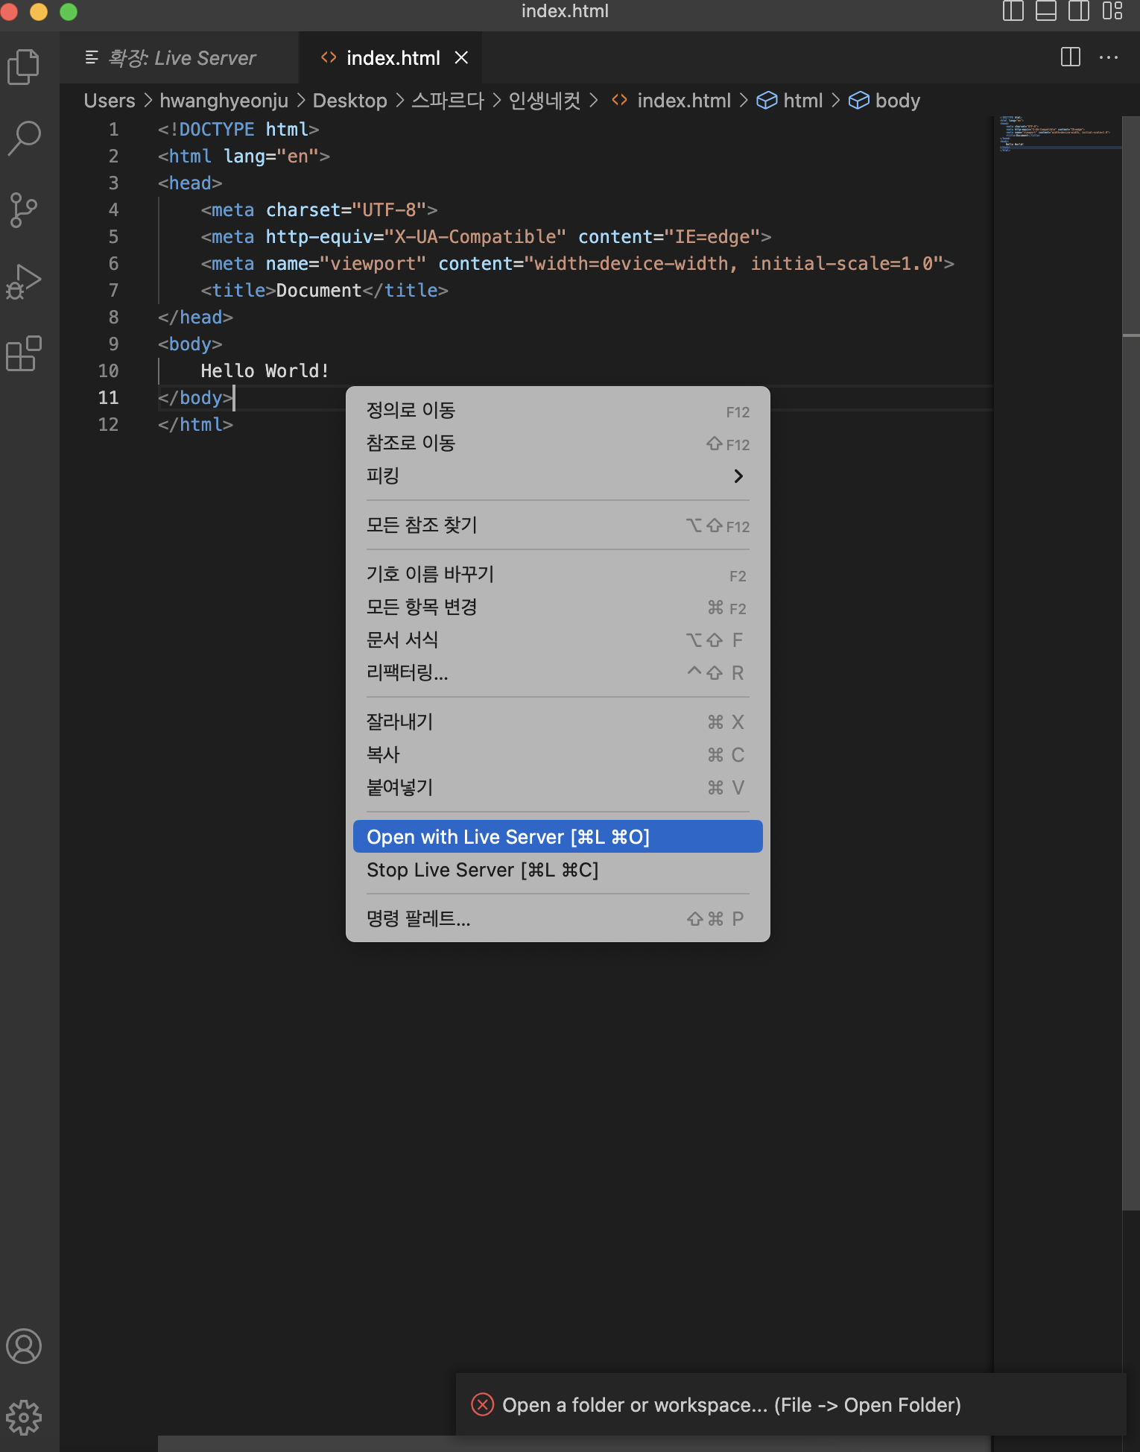Open hwanghyeonju breadcrumb dropdown
Viewport: 1140px width, 1452px height.
[224, 101]
